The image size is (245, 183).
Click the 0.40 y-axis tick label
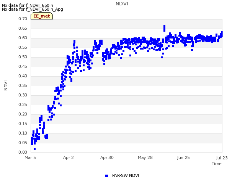click(23, 76)
